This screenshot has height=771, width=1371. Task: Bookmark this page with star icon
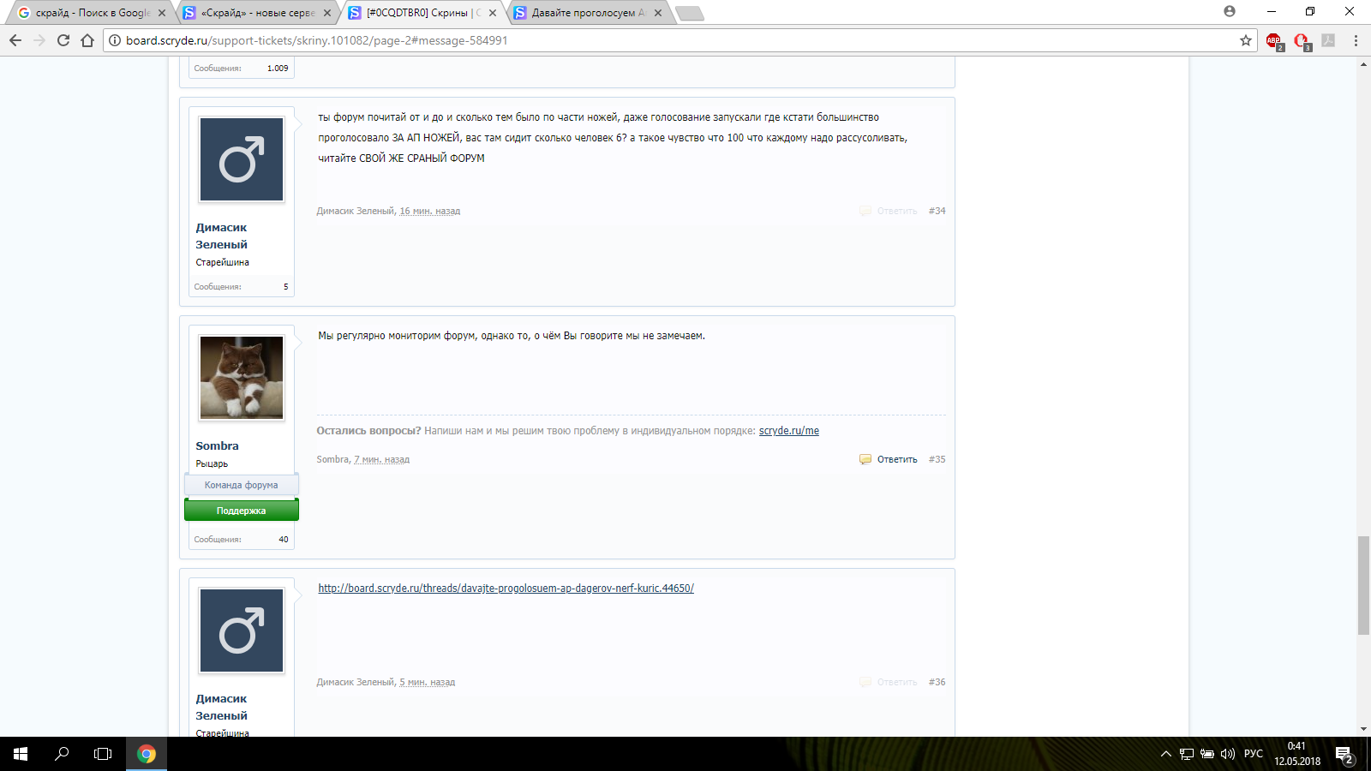[1245, 40]
